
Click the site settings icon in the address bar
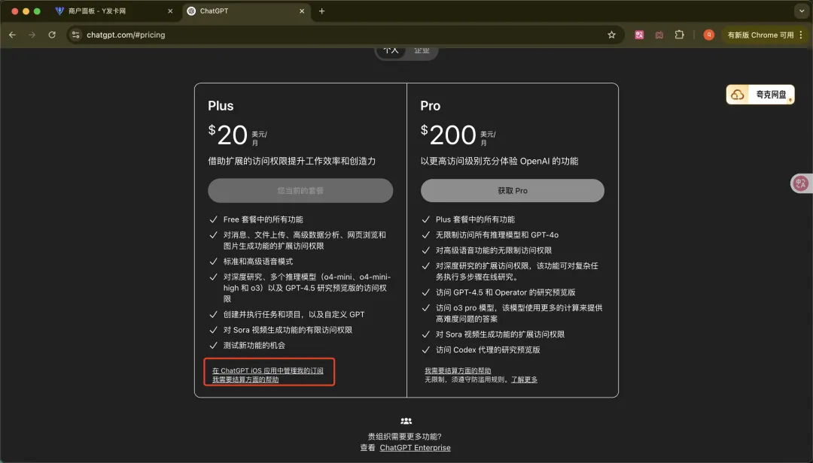coord(75,35)
